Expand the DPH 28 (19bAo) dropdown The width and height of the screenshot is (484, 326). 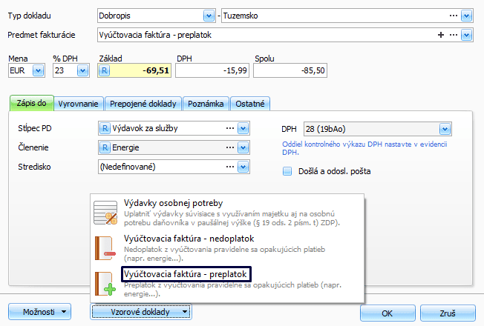pos(445,128)
